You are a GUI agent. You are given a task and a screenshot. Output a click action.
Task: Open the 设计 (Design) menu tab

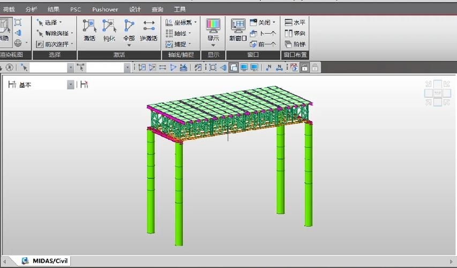135,9
